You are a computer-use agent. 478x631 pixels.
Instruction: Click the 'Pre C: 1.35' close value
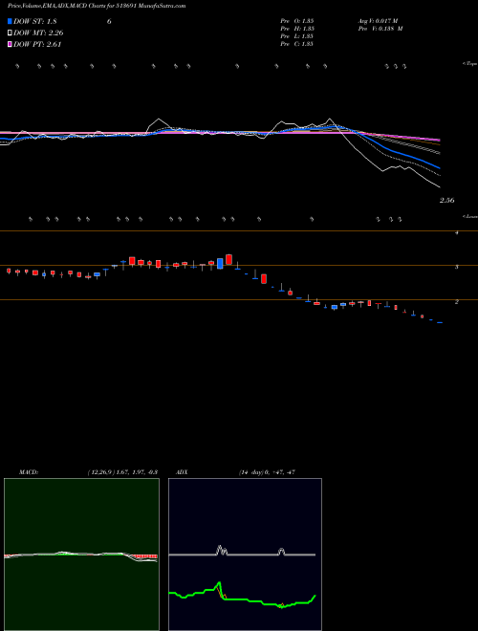[x=297, y=44]
